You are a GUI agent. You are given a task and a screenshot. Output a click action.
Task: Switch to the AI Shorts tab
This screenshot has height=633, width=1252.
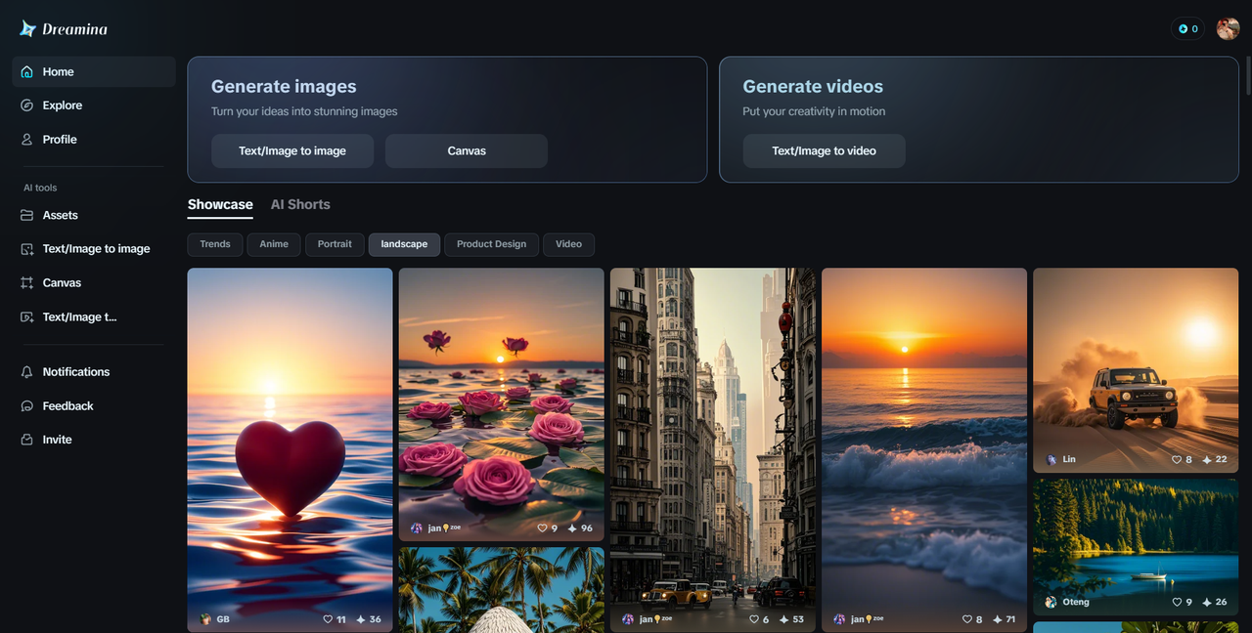click(300, 205)
